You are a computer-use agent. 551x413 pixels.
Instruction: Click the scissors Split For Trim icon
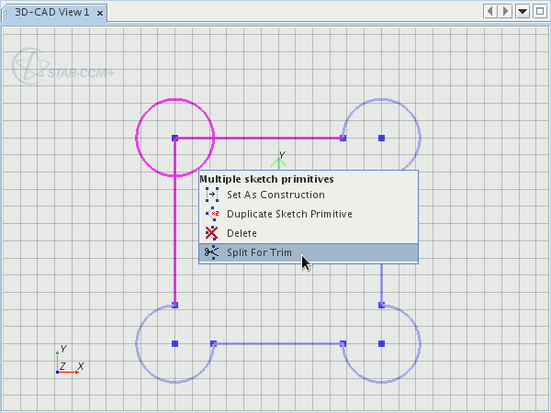(212, 252)
